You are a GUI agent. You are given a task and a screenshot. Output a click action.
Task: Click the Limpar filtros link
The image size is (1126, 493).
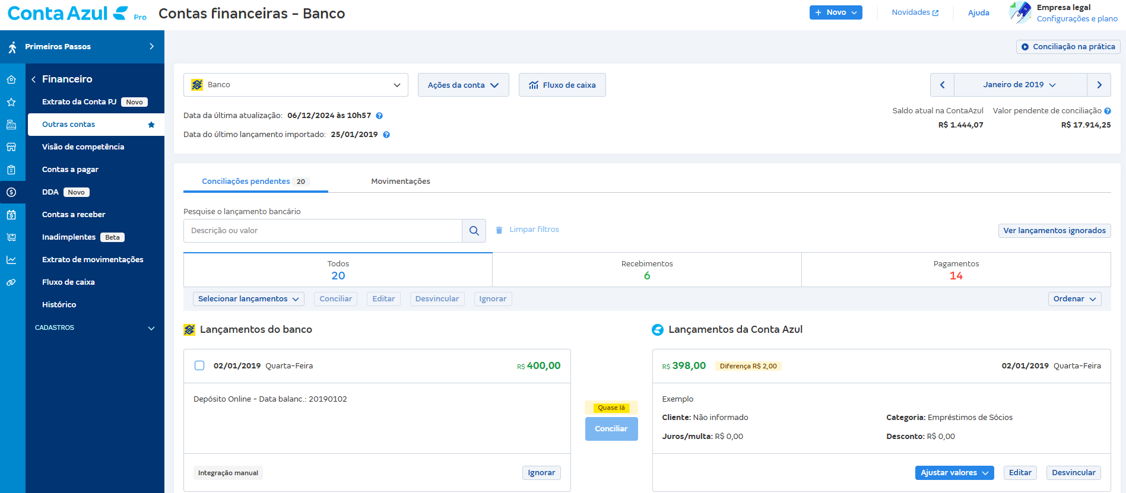click(x=534, y=230)
